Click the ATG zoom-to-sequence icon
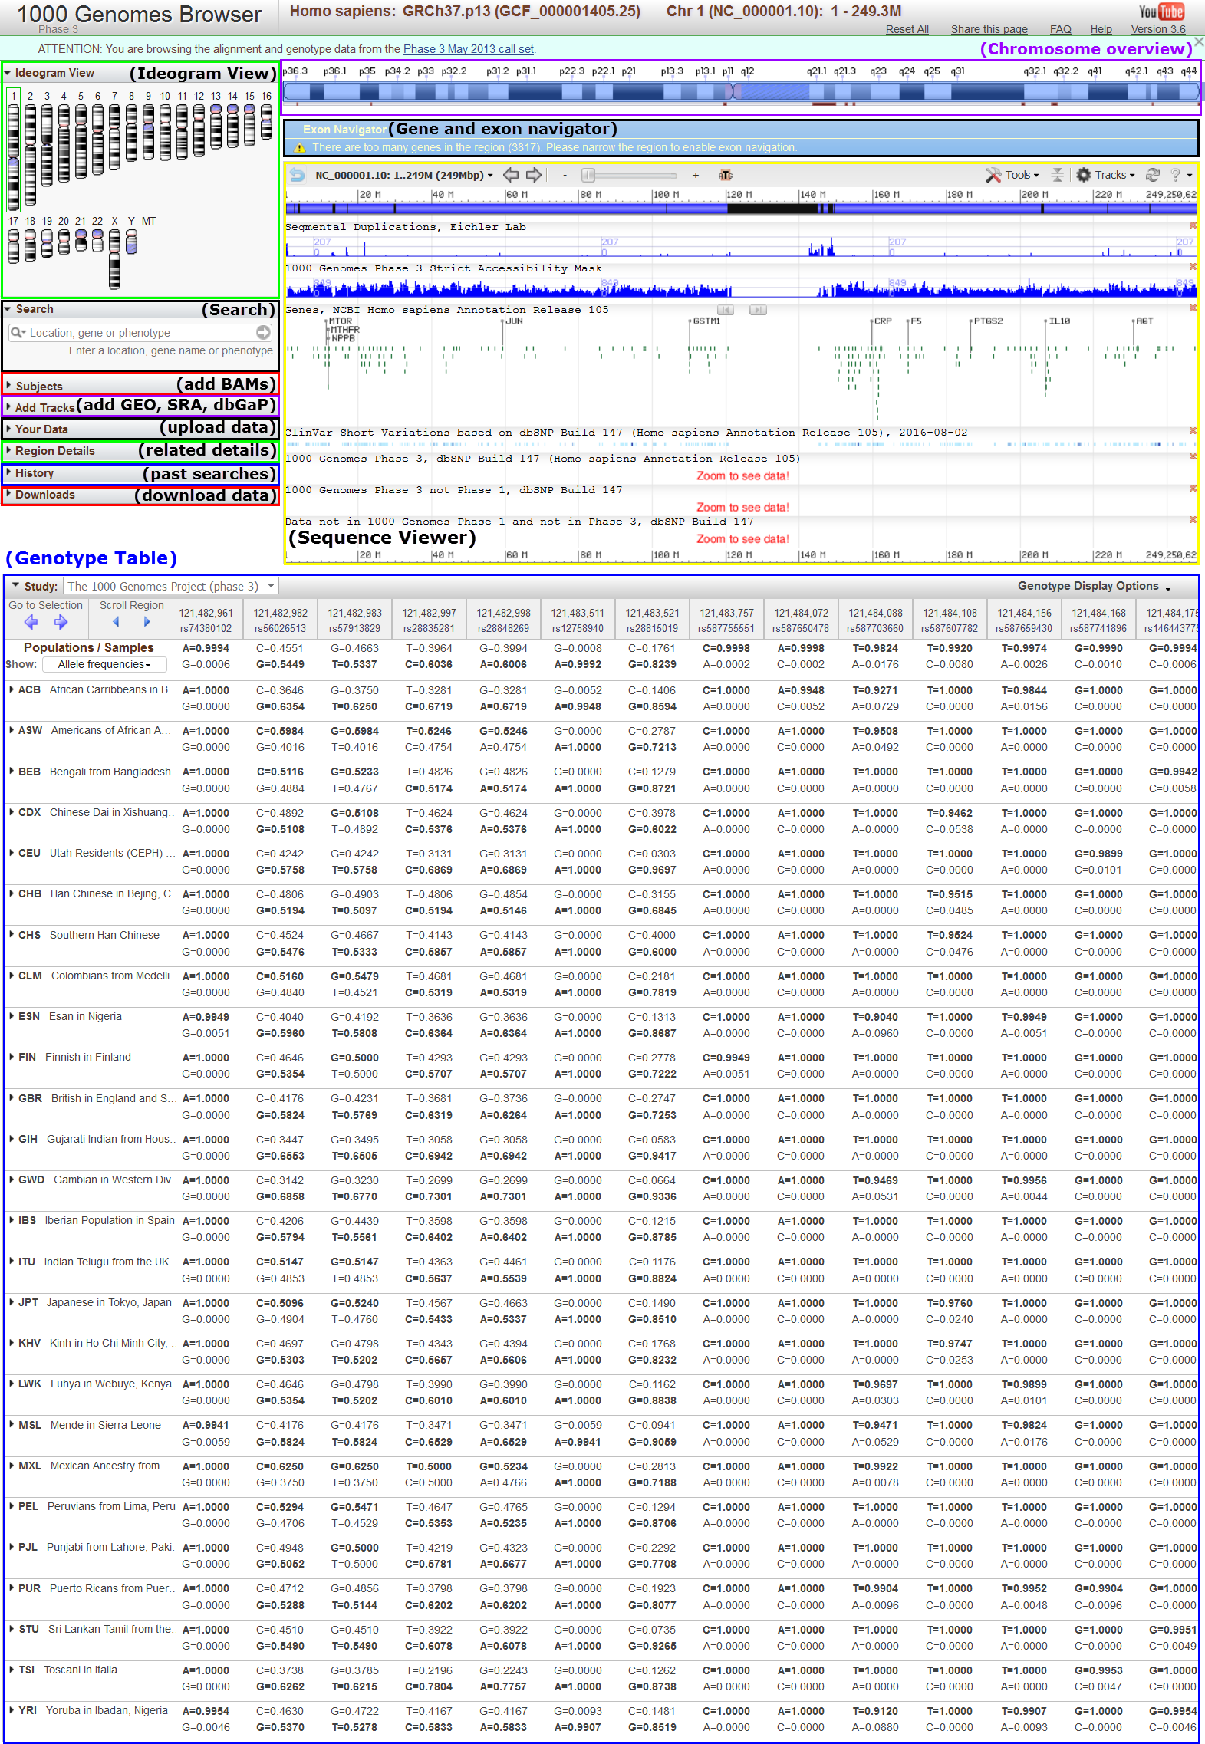 point(725,175)
